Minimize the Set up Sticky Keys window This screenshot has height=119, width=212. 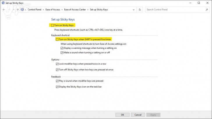[x=190, y=3]
